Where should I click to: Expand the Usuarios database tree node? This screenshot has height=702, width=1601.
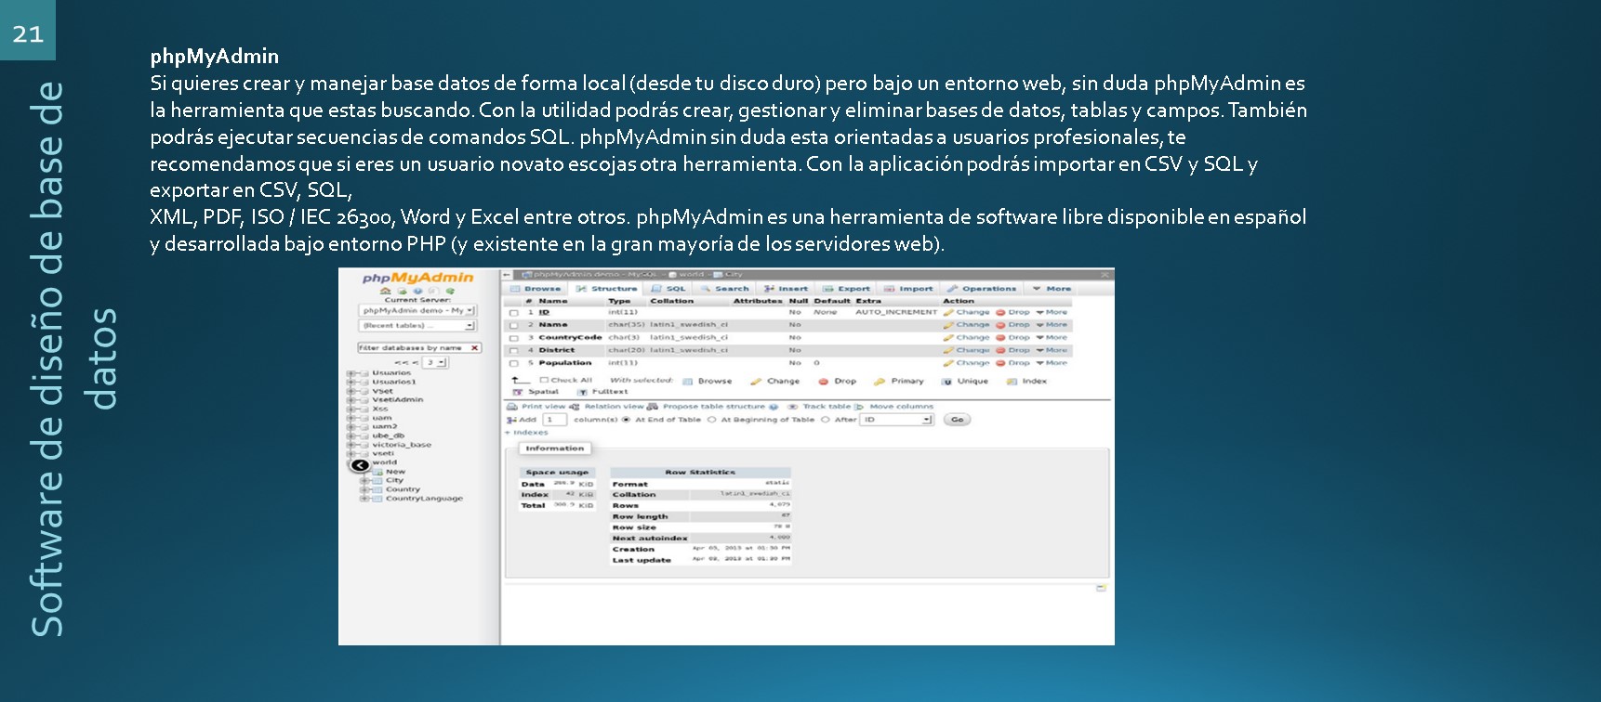coord(351,373)
